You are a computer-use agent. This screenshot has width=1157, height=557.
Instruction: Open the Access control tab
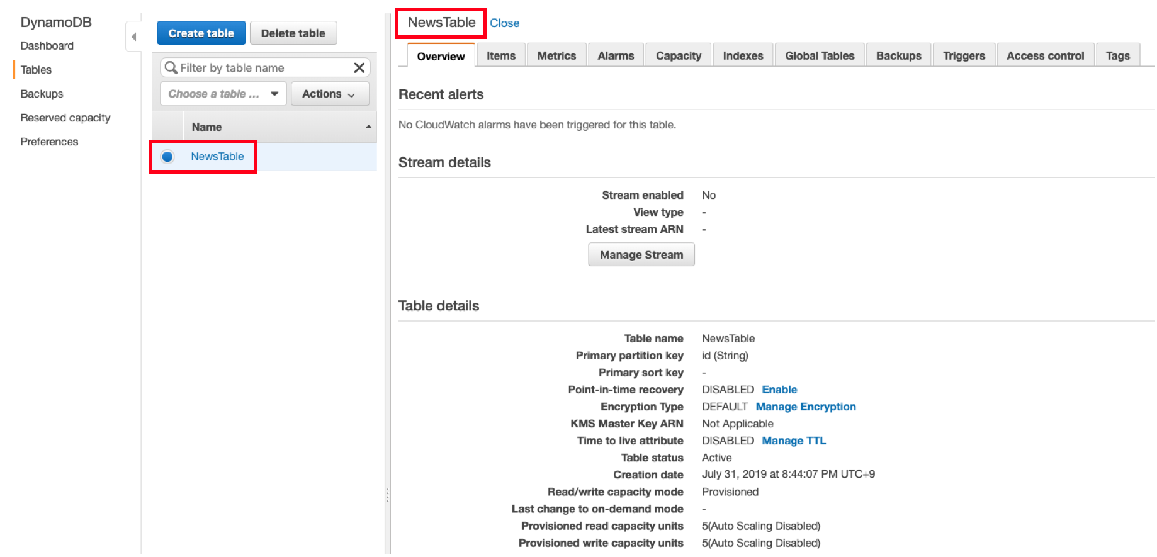(1045, 55)
